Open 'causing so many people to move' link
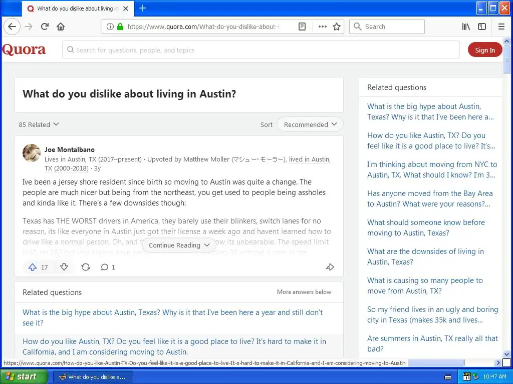The image size is (513, 384). point(425,285)
